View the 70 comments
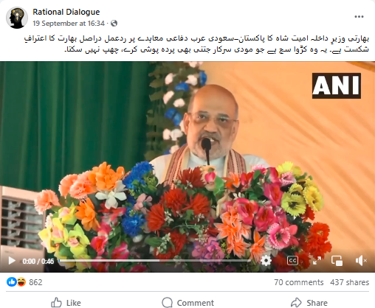Viewport: 375px width, 308px height. pyautogui.click(x=299, y=282)
